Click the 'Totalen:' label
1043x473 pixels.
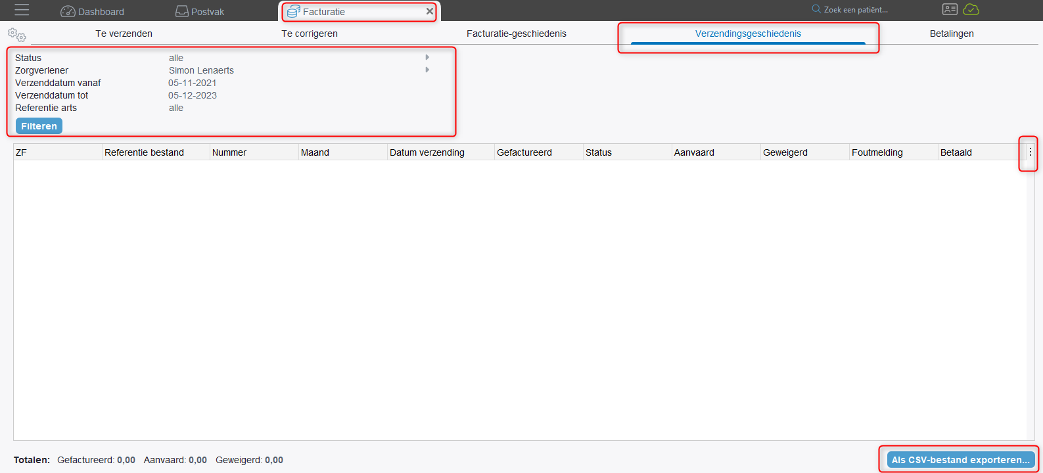tap(32, 460)
